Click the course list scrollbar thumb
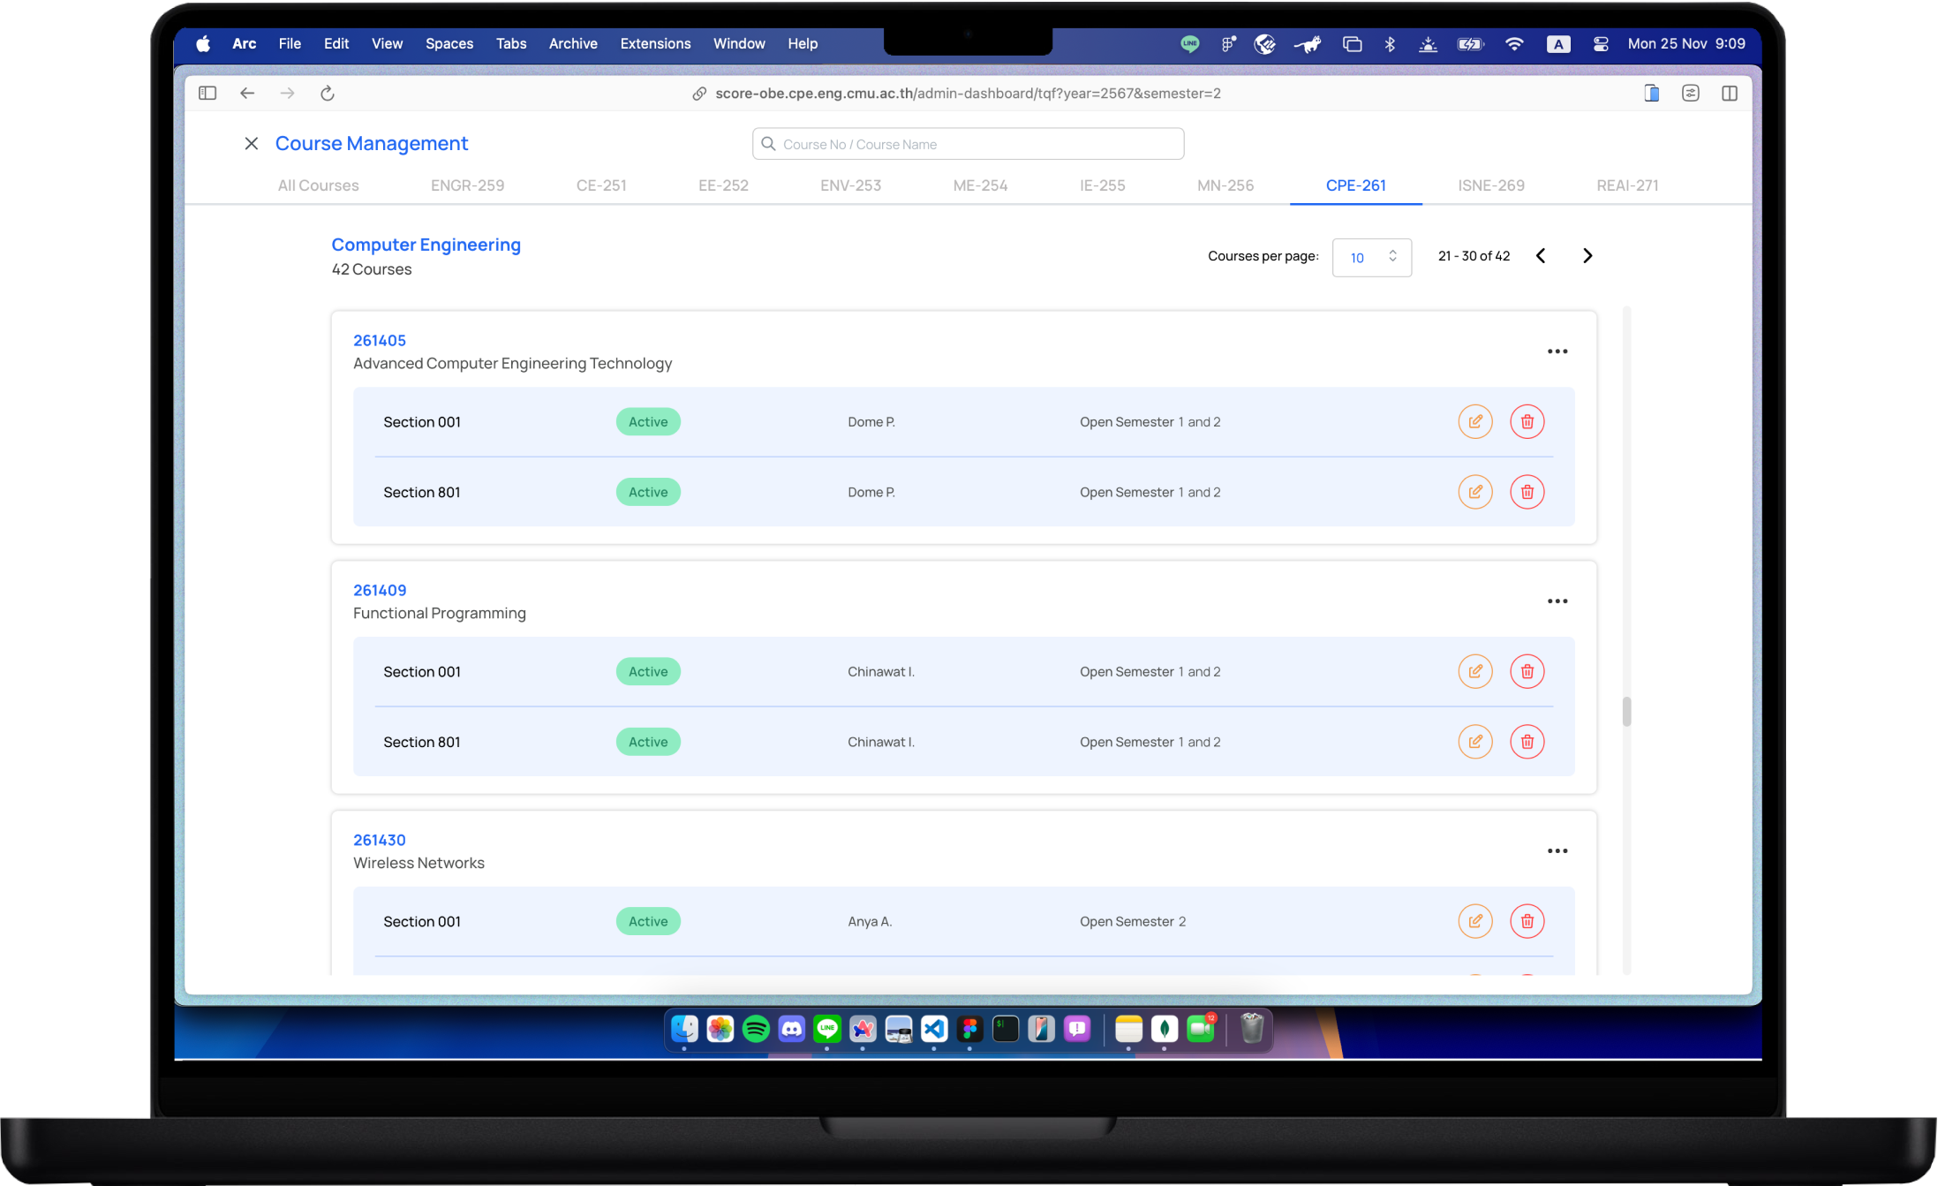 click(1626, 712)
